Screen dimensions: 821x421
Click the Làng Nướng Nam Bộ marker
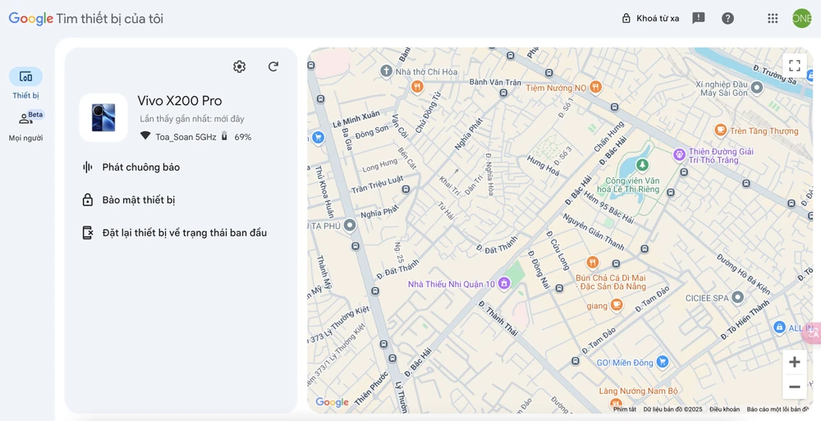(616, 403)
